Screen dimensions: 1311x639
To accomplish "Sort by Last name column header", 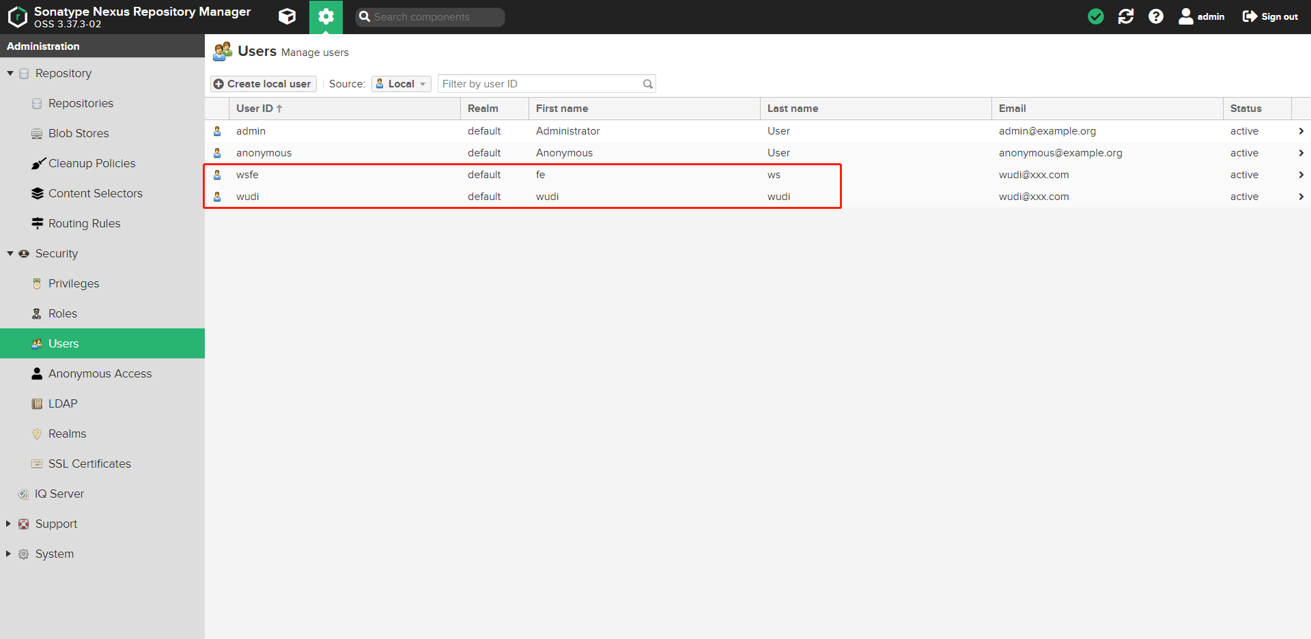I will 876,109.
